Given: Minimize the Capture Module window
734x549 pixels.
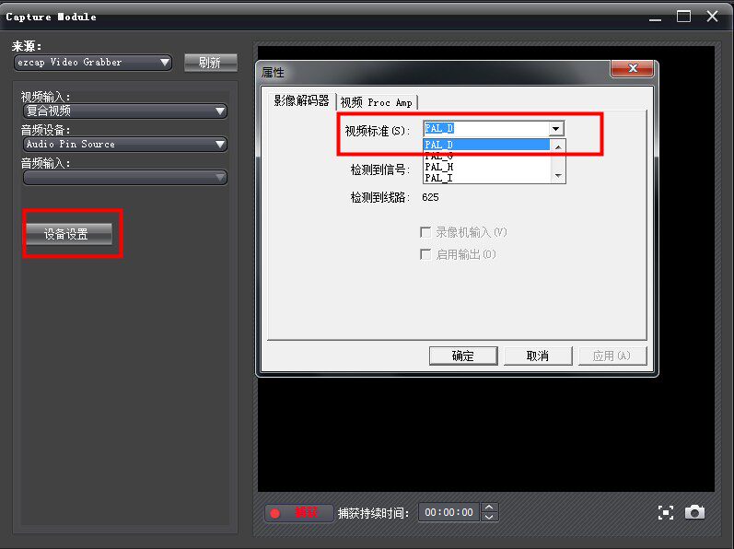Looking at the screenshot, I should [x=655, y=18].
